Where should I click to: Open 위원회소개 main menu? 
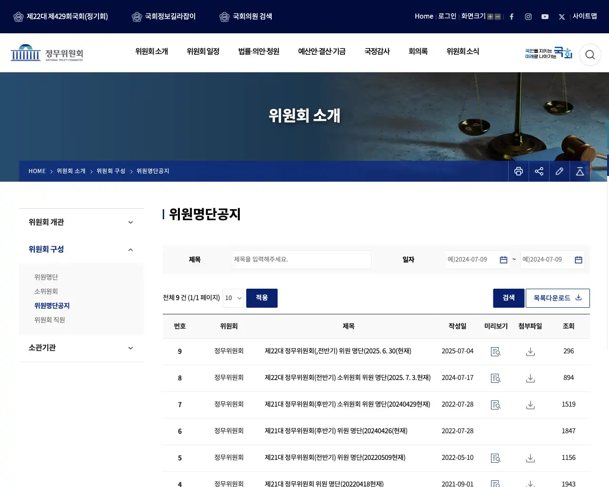tap(152, 51)
